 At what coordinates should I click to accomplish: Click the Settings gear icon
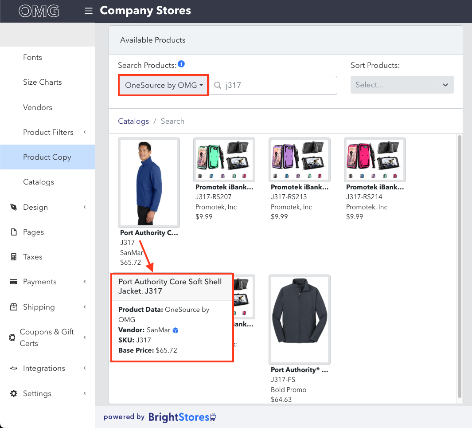[x=14, y=393]
